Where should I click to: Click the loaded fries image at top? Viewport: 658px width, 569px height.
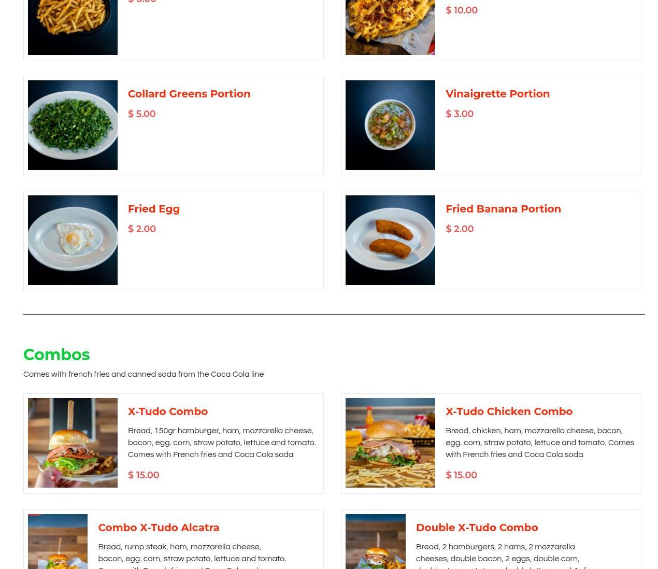tap(390, 27)
